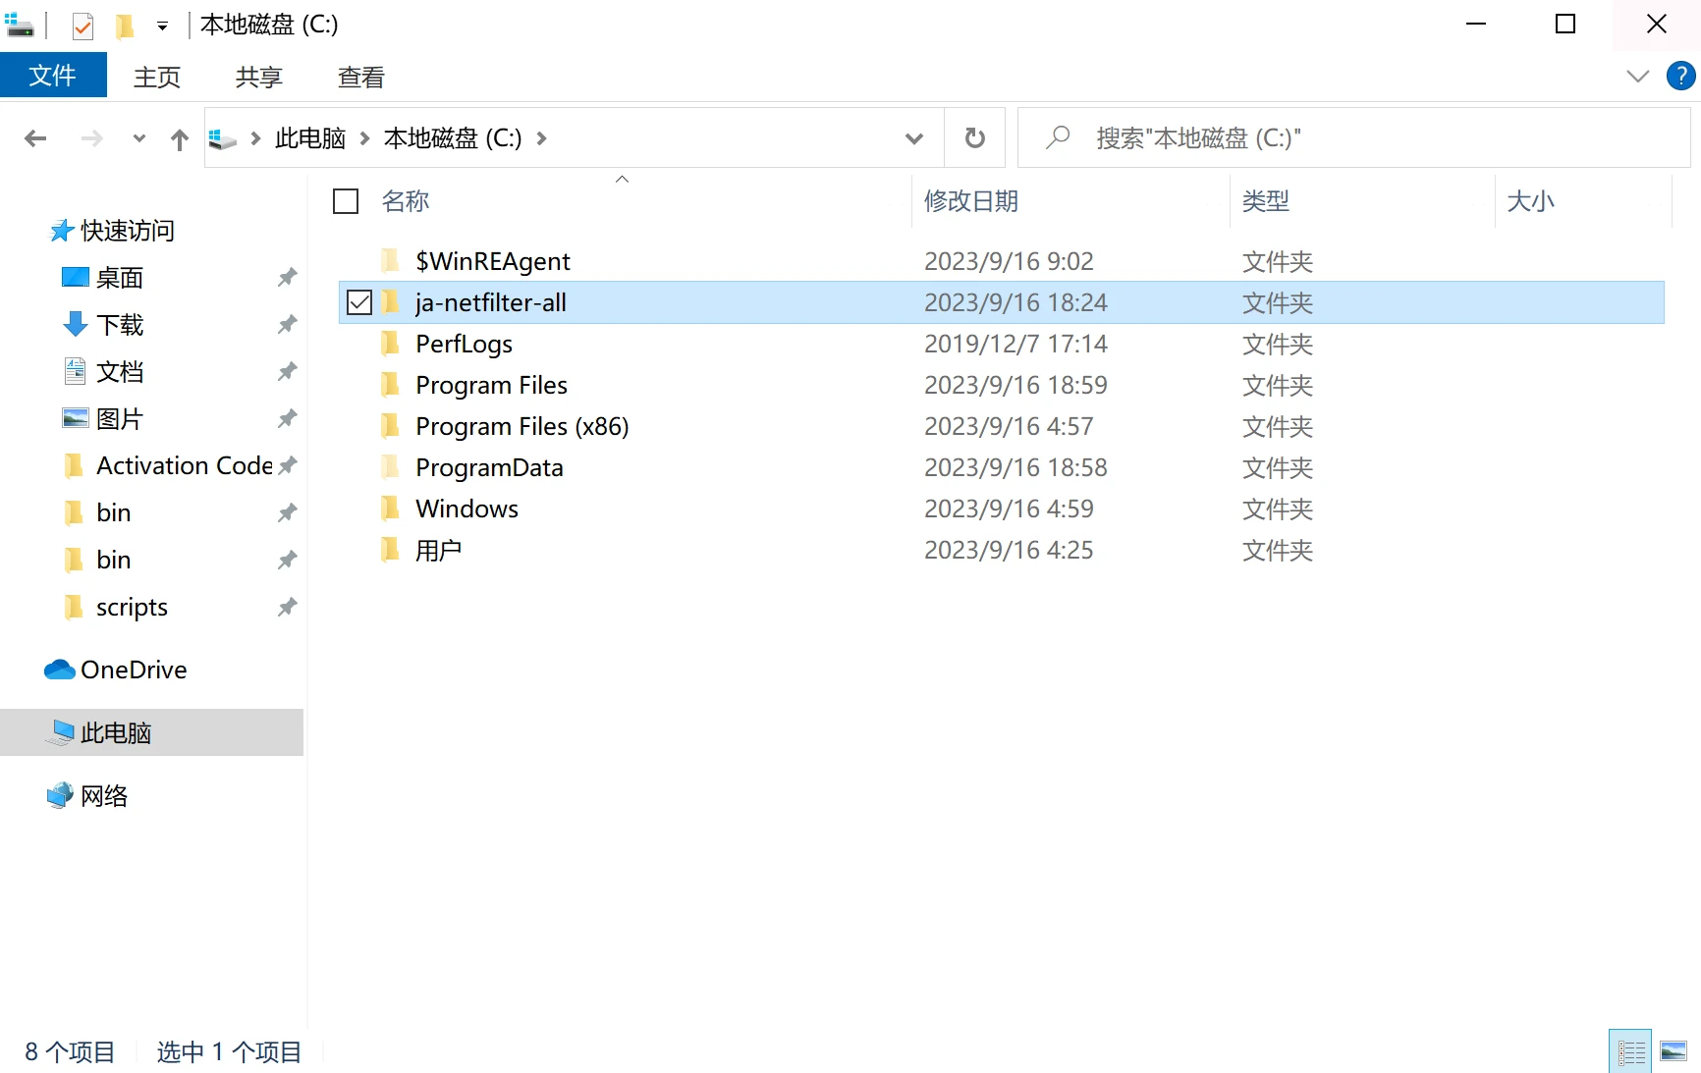Open Help with the question mark icon
Viewport: 1701px width, 1073px height.
pyautogui.click(x=1680, y=76)
